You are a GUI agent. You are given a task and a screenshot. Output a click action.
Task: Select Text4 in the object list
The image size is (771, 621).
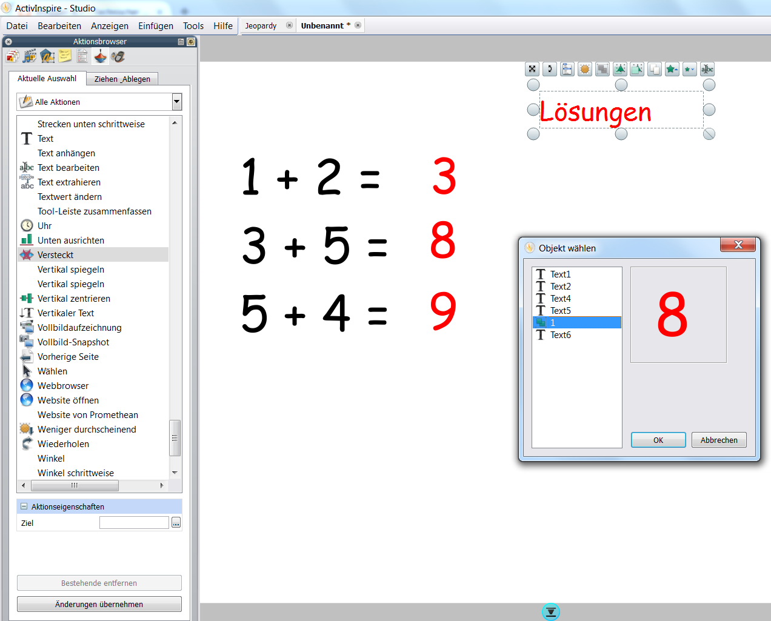click(577, 299)
